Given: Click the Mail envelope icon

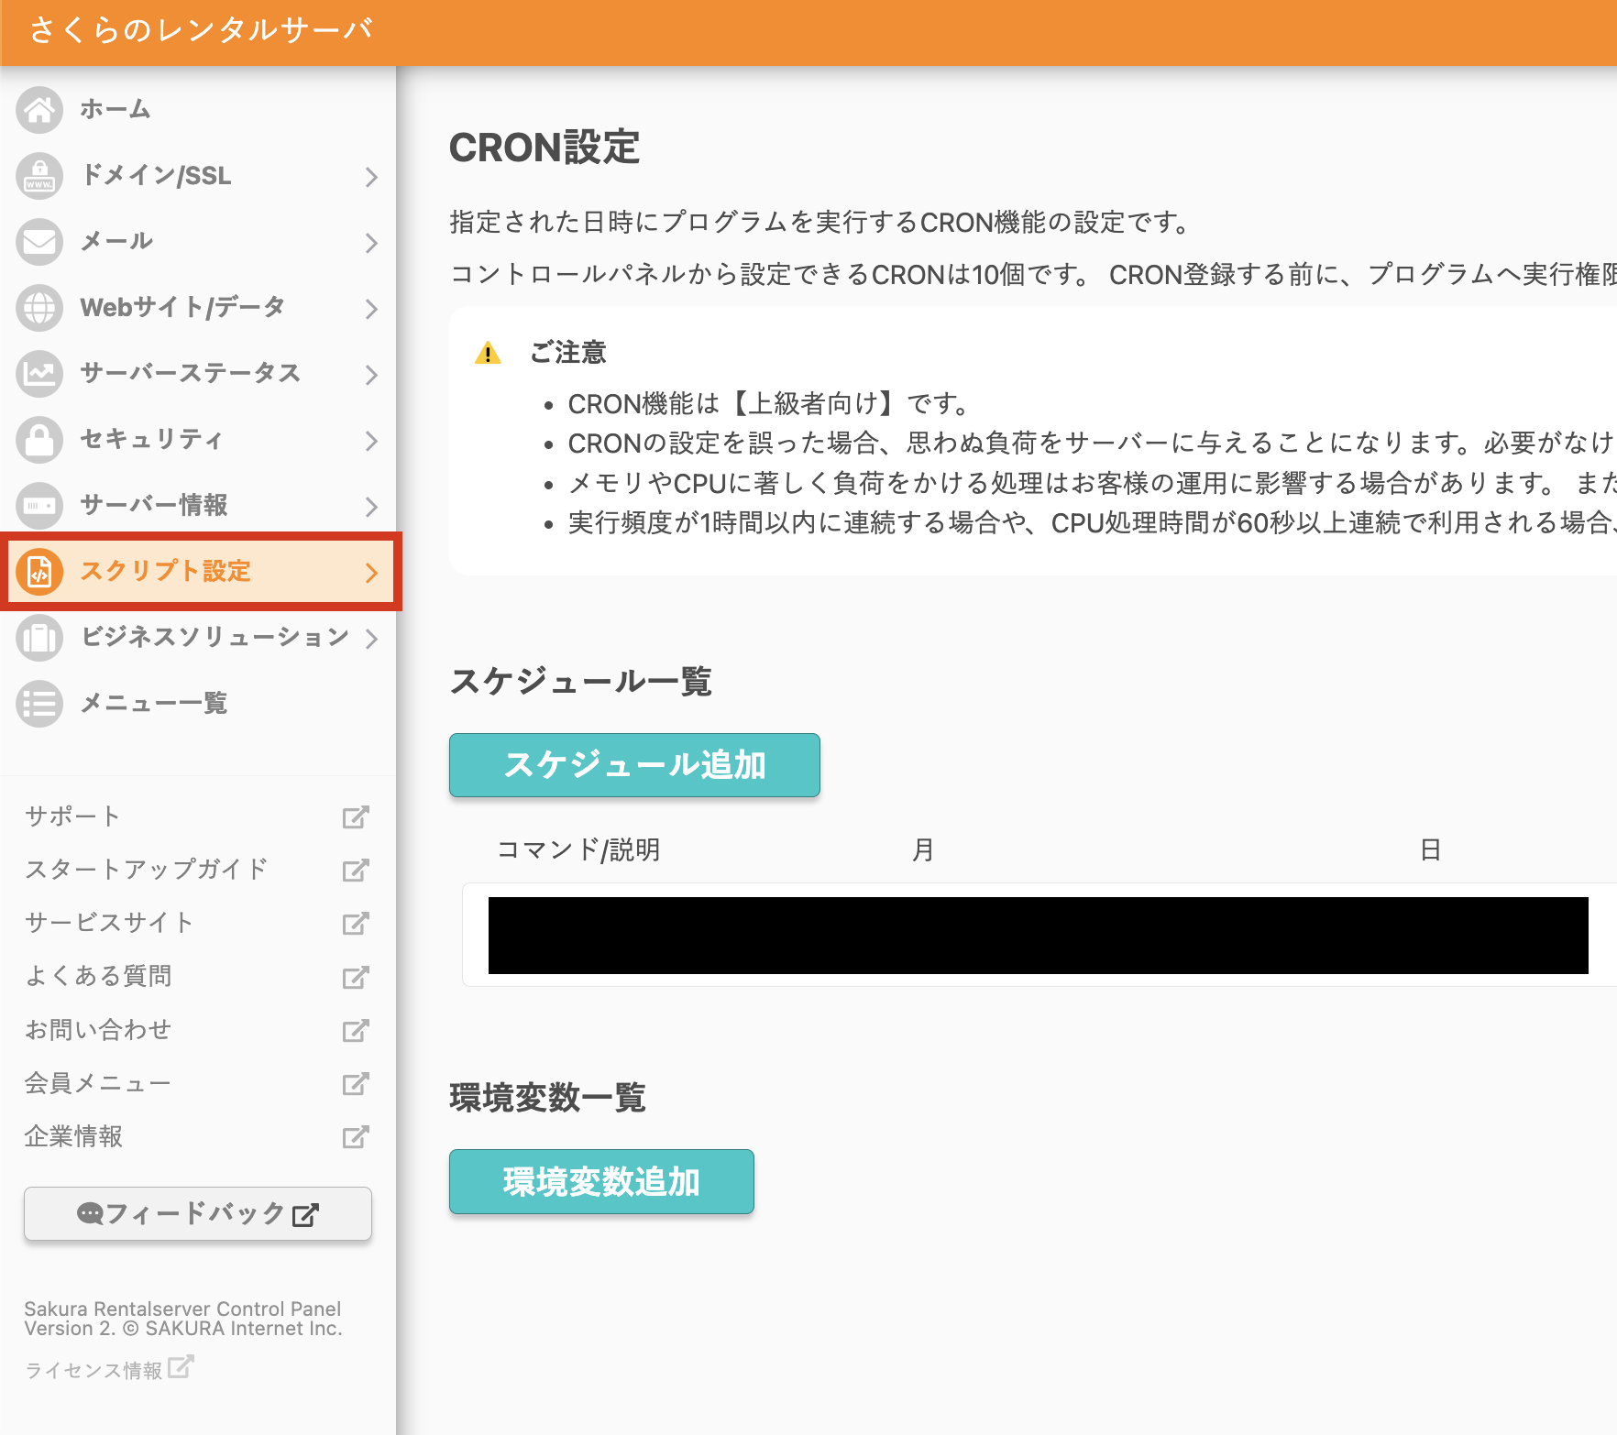Looking at the screenshot, I should click(x=39, y=242).
